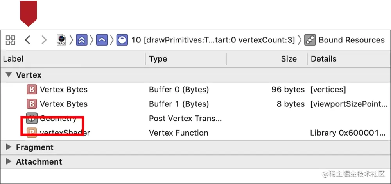
Task: Click the Bound Resources link icon
Action: 310,40
